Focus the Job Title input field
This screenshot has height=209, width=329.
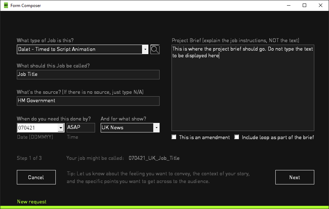pos(88,74)
